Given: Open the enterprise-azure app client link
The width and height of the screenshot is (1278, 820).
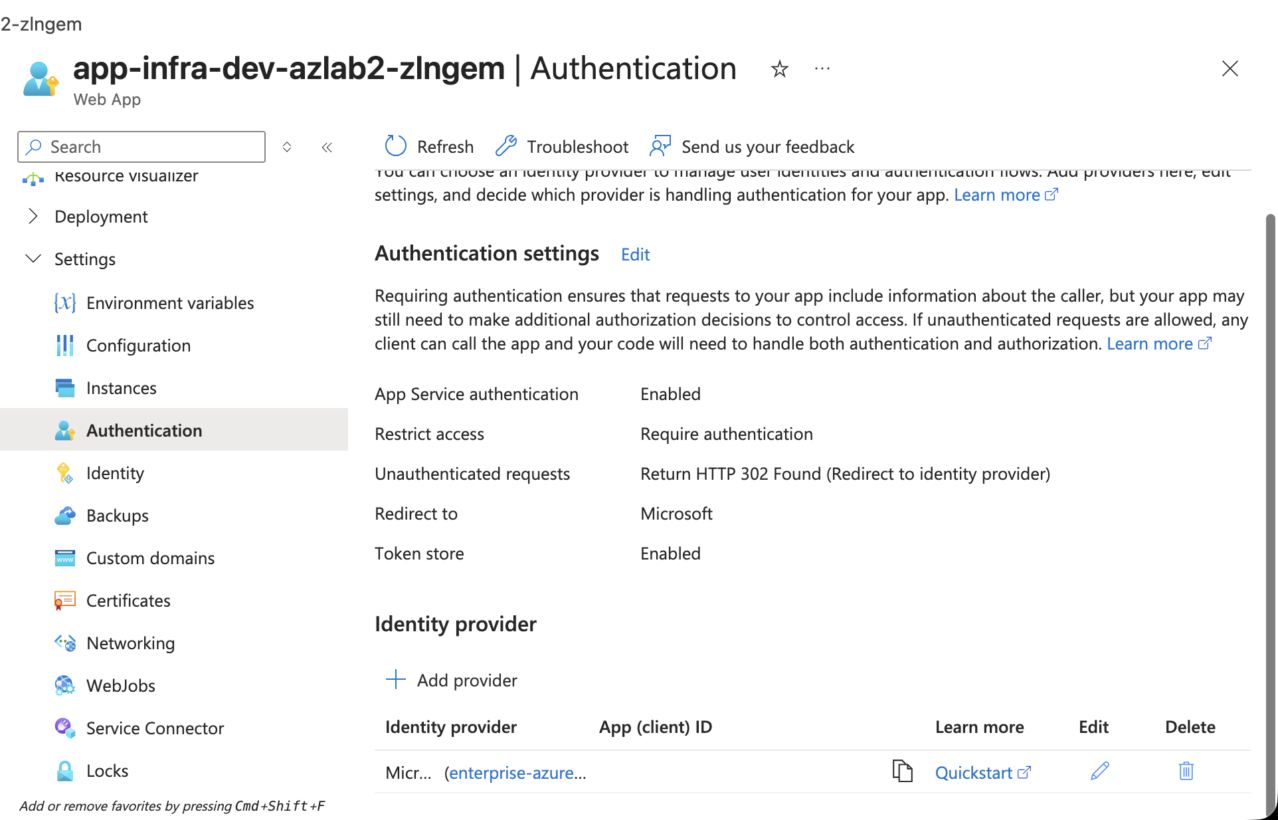Looking at the screenshot, I should (x=517, y=773).
